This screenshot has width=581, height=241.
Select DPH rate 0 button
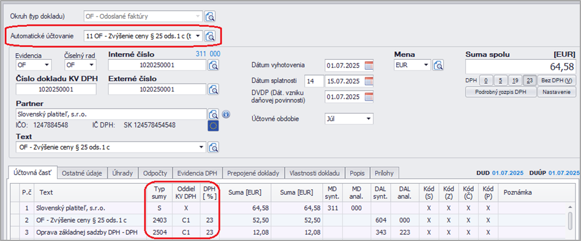click(x=485, y=81)
